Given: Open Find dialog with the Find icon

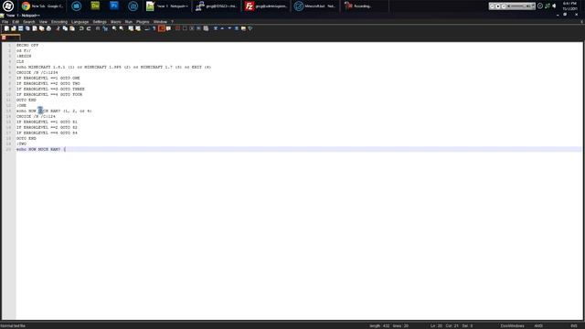Looking at the screenshot, I should pos(98,28).
